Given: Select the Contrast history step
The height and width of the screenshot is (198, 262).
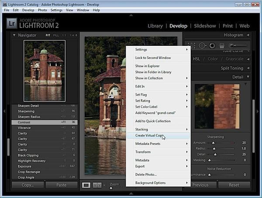Looking at the screenshot, I should (45, 122).
